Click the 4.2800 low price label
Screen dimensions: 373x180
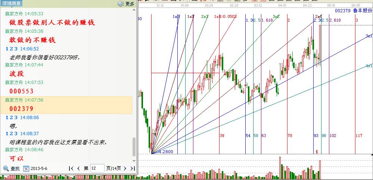tap(165, 152)
